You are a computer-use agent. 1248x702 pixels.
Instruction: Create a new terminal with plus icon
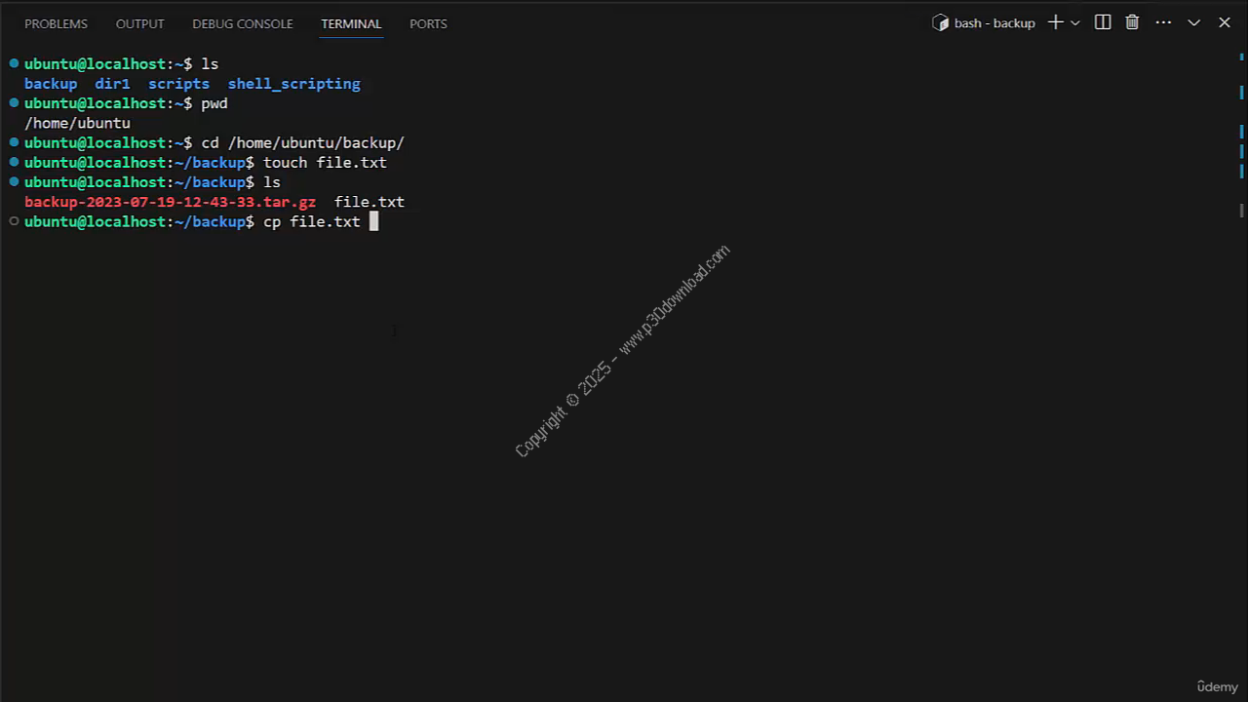[x=1055, y=22]
